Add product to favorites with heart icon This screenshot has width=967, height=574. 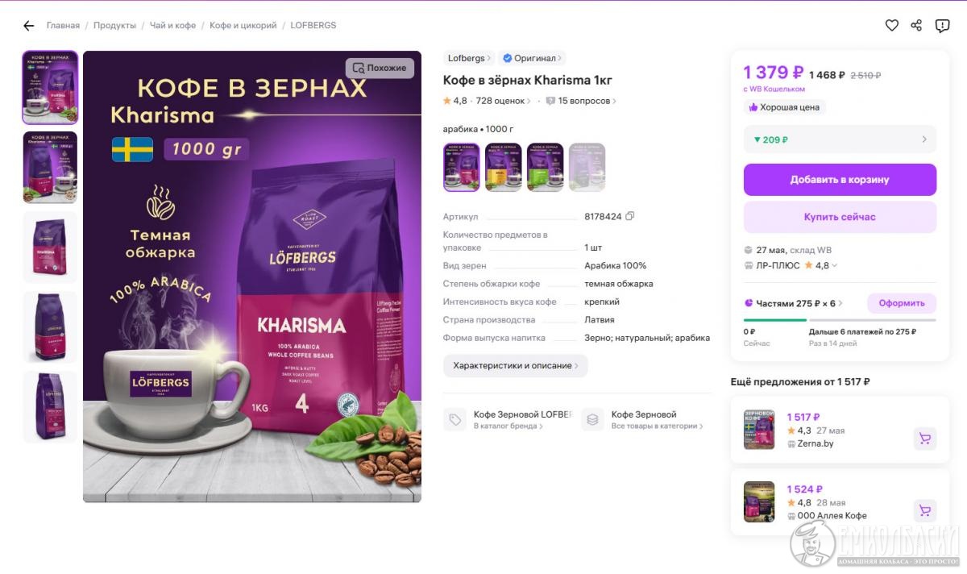(x=892, y=26)
